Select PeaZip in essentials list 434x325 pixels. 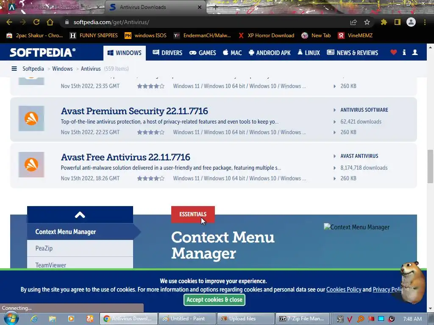80,248
